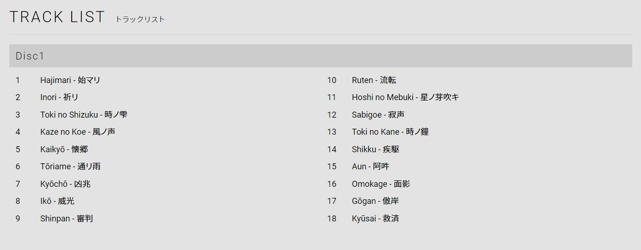Image resolution: width=641 pixels, height=250 pixels.
Task: Click track 11 Hoshi no Mebuki
Action: (405, 97)
